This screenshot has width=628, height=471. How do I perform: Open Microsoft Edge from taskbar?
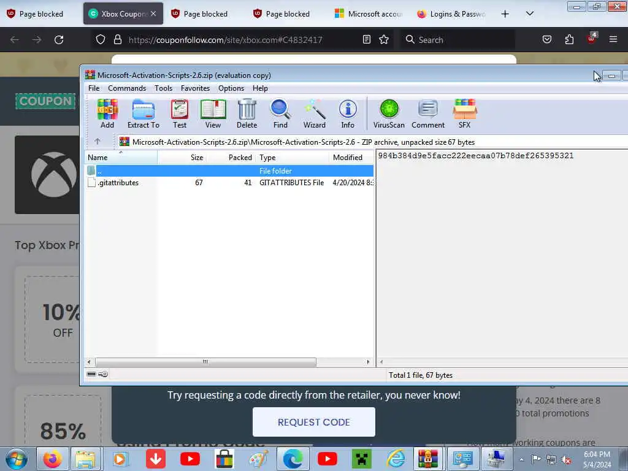point(293,459)
